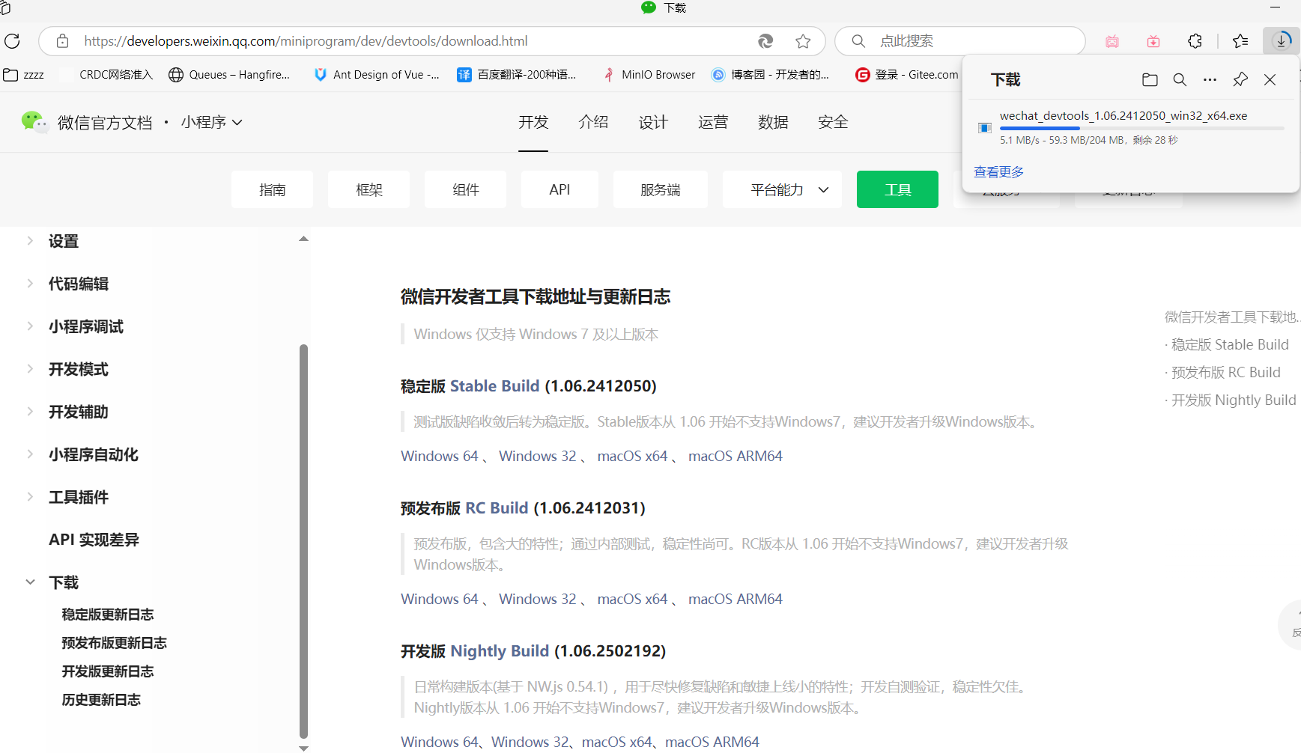This screenshot has height=753, width=1301.
Task: Open the 框架 sub-navigation tab
Action: click(369, 189)
